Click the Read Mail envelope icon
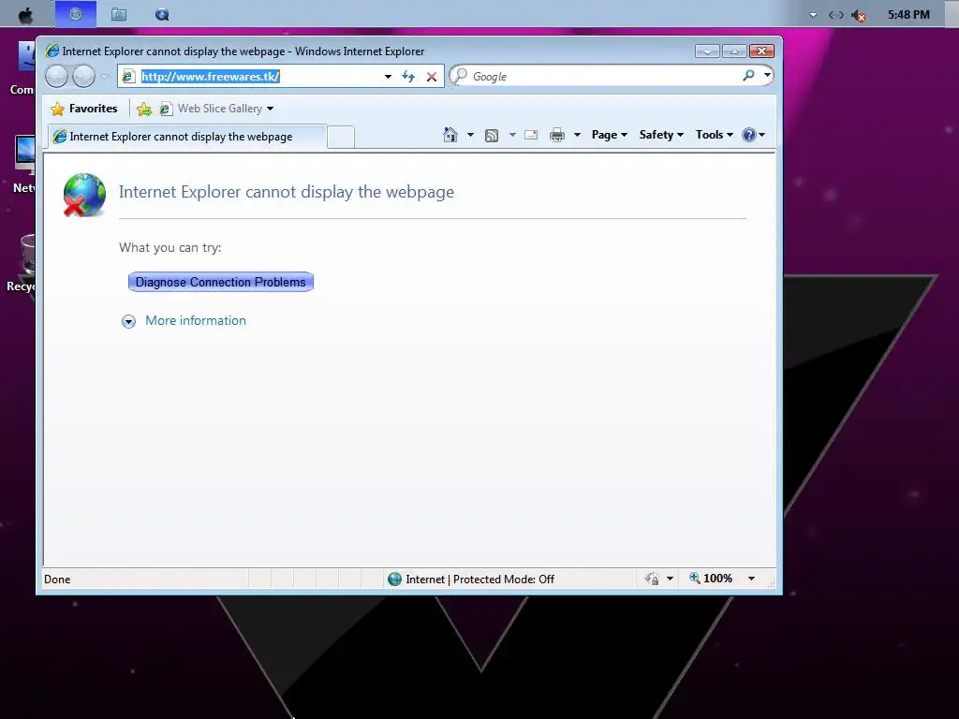 (531, 135)
